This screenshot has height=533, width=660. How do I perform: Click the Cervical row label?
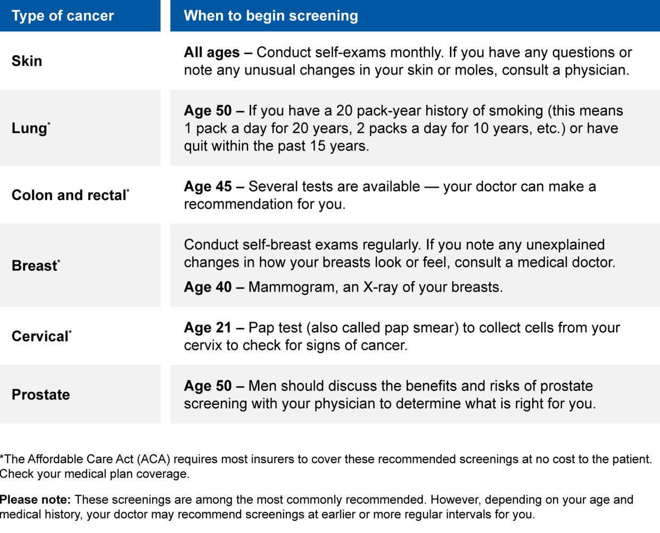tap(40, 337)
